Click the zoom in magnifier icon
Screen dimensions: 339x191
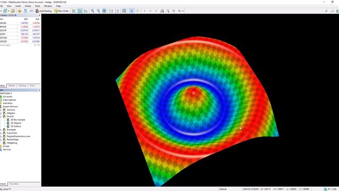93,11
